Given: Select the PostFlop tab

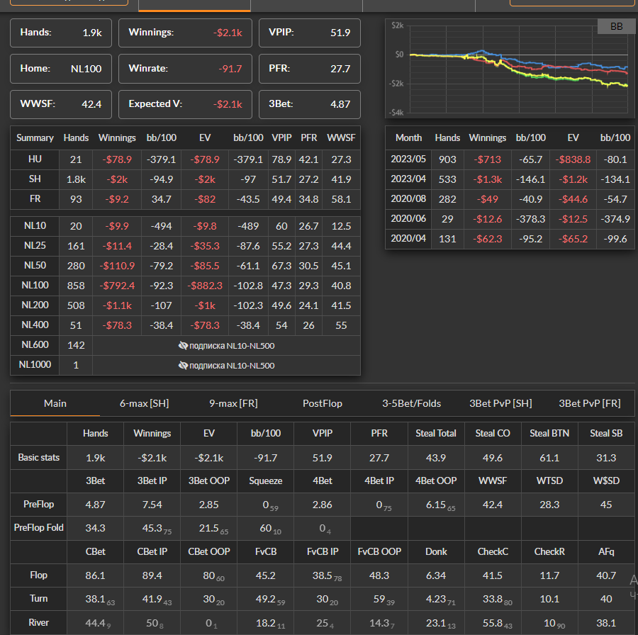Looking at the screenshot, I should click(x=322, y=403).
